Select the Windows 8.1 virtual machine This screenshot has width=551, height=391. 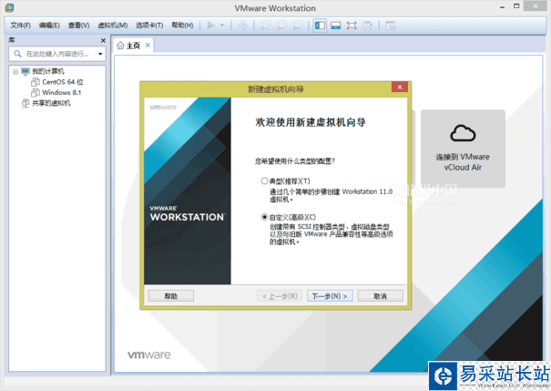pos(62,92)
